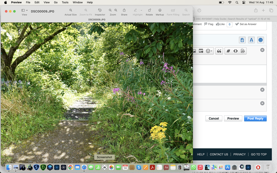Click the CONTACT US footer link
The image size is (277, 173).
[x=219, y=154]
